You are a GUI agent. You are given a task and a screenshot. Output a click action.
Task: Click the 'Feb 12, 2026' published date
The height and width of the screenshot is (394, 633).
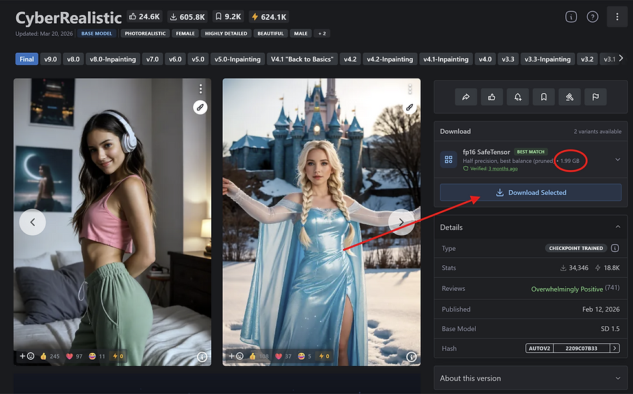[x=601, y=310]
